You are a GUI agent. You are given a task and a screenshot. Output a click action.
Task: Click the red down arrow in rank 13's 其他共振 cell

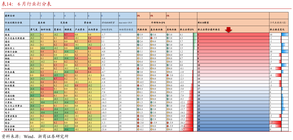168,75
